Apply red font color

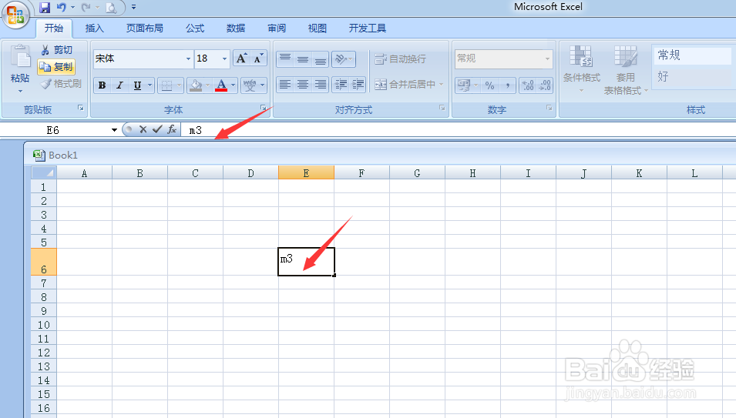point(221,85)
